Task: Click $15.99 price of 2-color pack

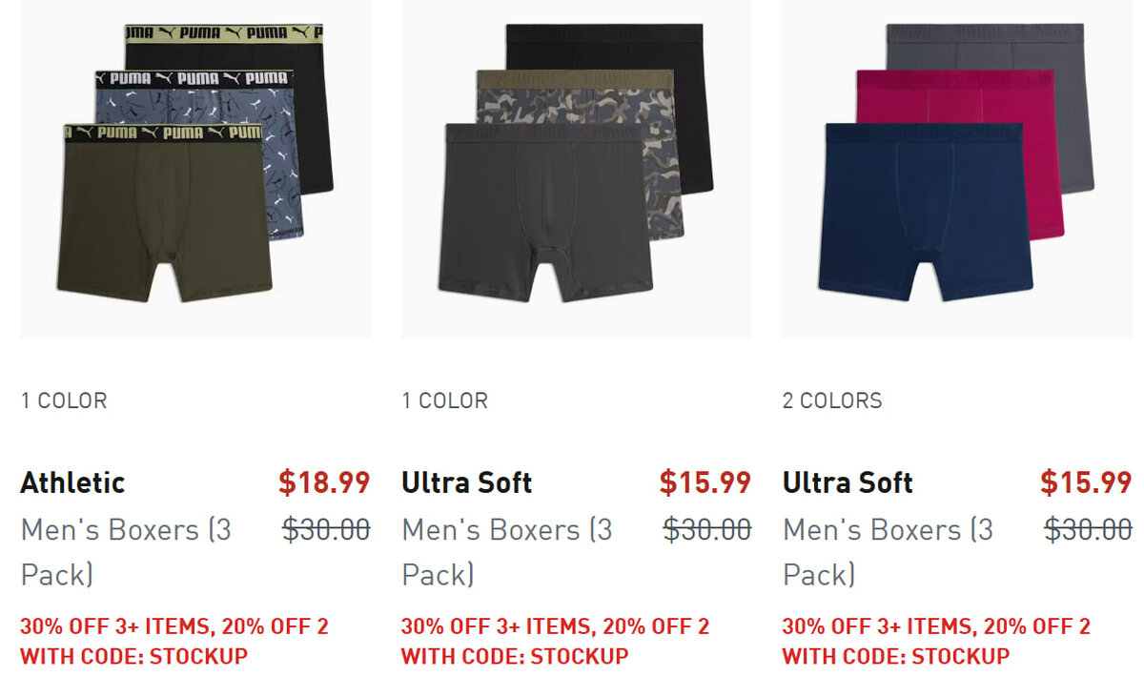Action: (x=1086, y=482)
